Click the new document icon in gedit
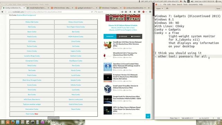The image size is (222, 125). click(x=167, y=8)
